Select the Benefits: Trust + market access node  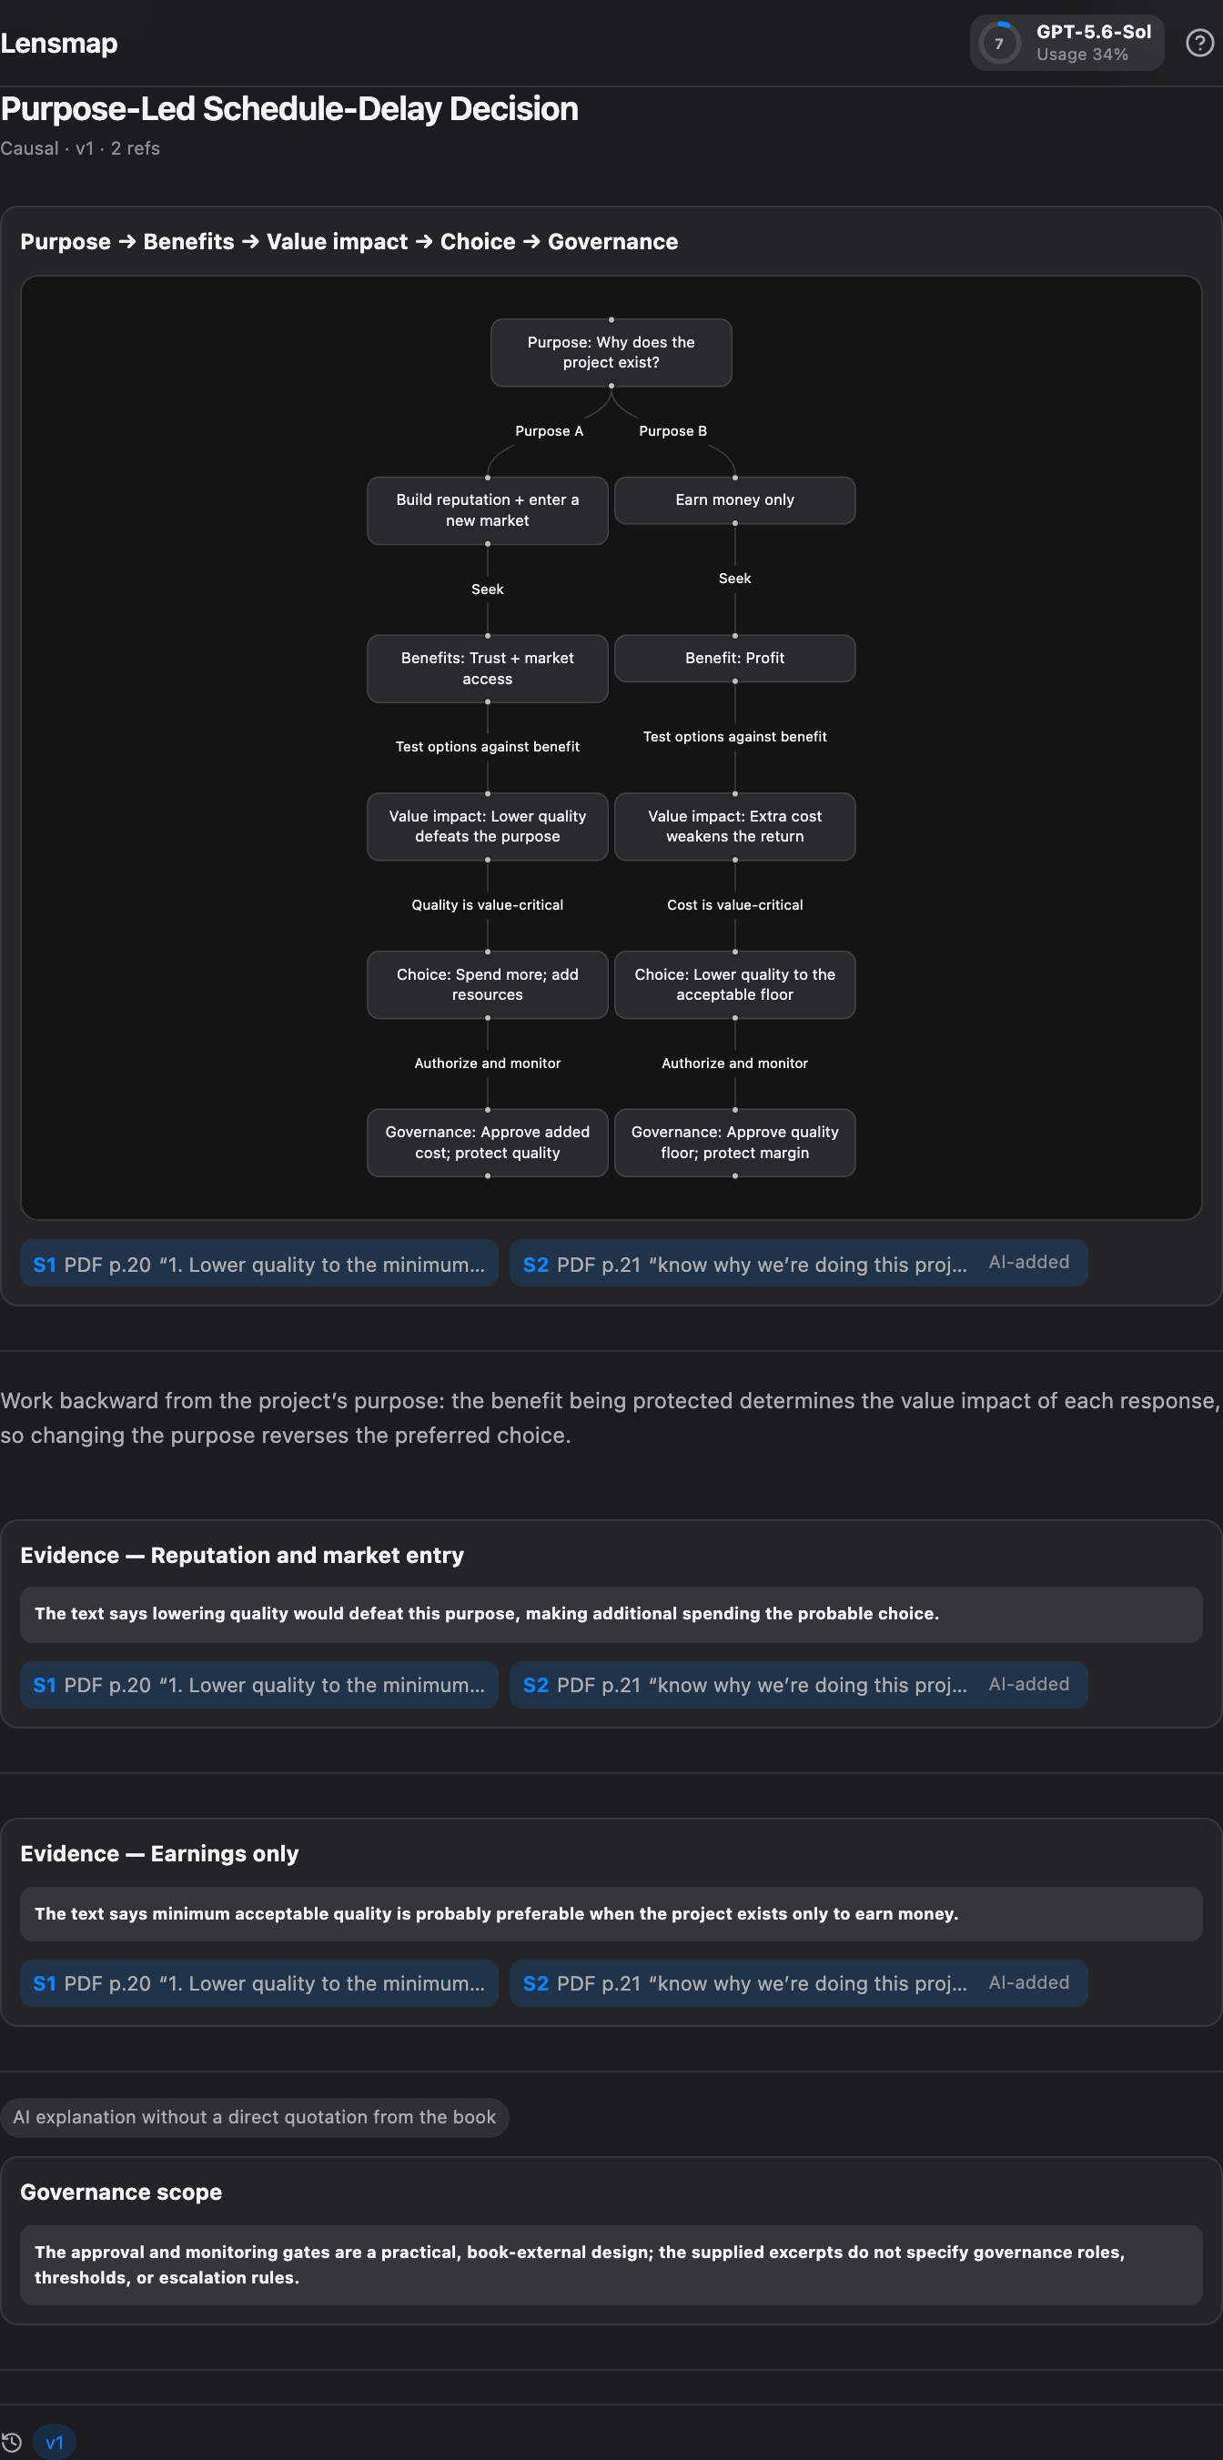488,669
